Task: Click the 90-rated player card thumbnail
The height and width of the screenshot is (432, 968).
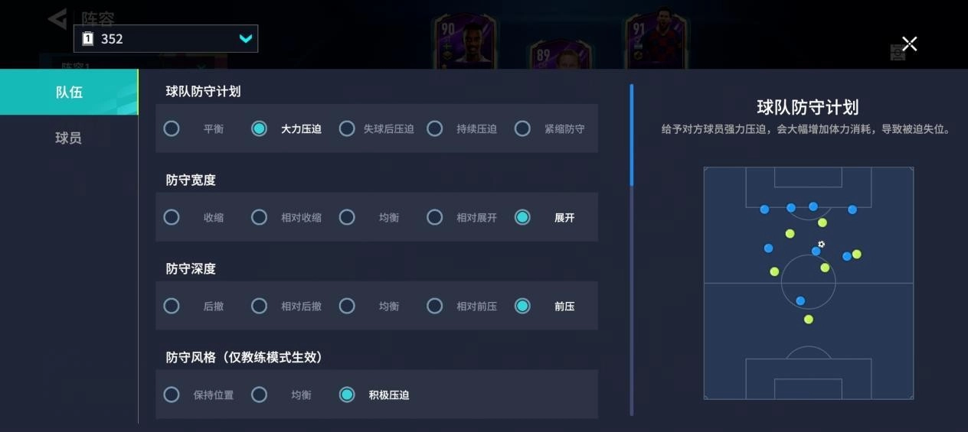Action: click(x=465, y=42)
